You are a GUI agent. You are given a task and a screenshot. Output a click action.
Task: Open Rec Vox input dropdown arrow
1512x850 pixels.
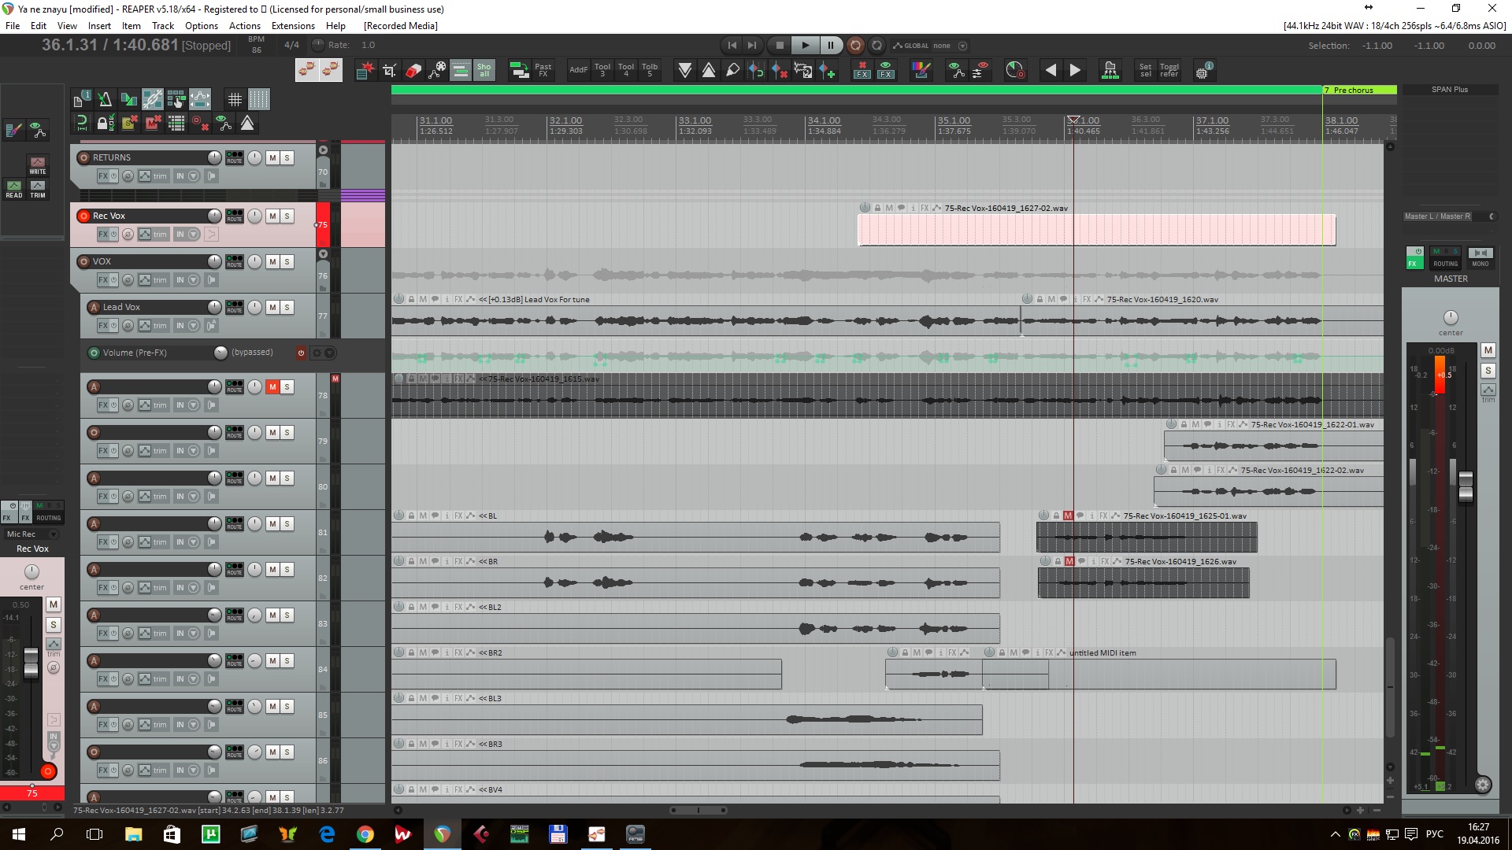click(x=194, y=235)
